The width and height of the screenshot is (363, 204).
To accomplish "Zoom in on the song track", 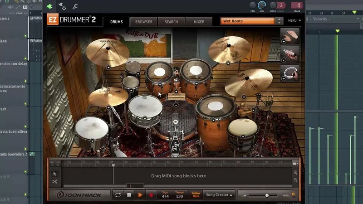I will tap(295, 173).
